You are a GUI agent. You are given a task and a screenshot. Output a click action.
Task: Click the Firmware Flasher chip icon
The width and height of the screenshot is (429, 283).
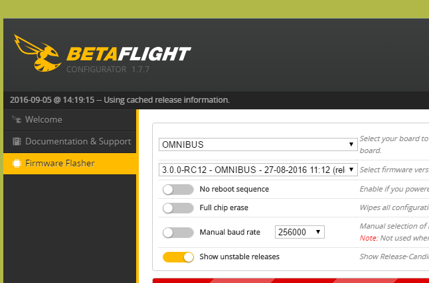17,163
